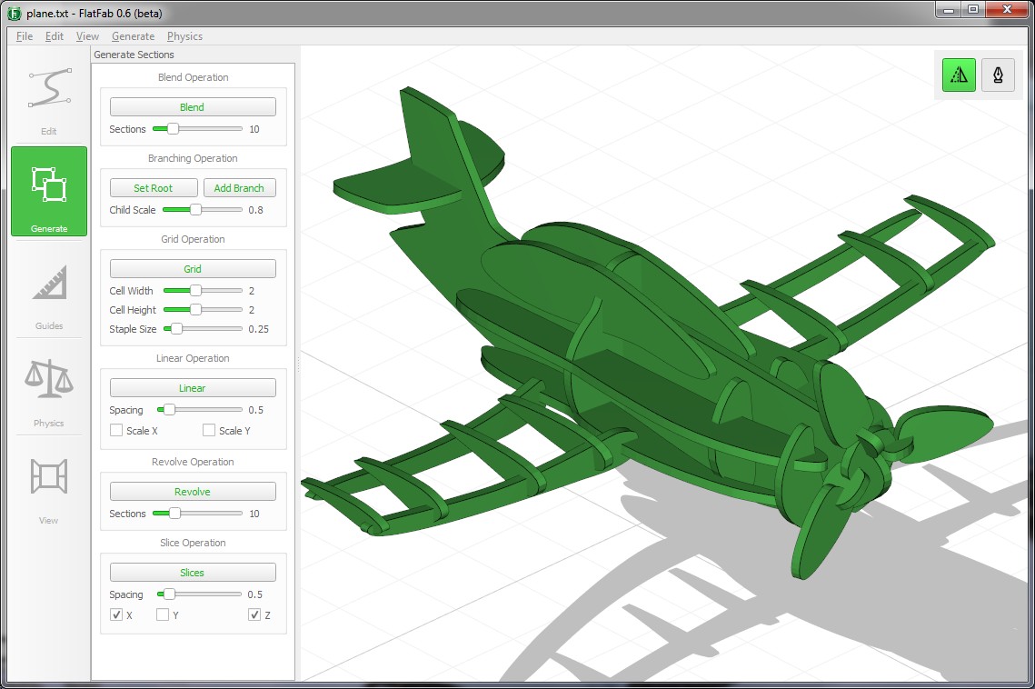Enable the Scale Y checkbox
The height and width of the screenshot is (689, 1035).
[209, 431]
